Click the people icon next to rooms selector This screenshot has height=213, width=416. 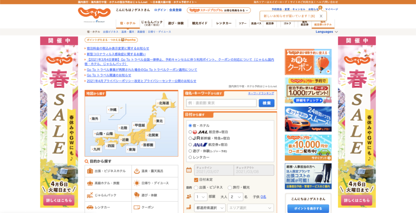click(x=189, y=197)
